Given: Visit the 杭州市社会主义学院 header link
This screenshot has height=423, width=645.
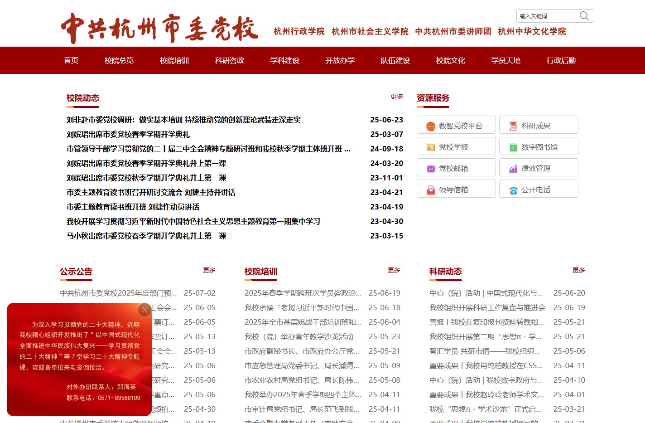Looking at the screenshot, I should pos(370,31).
